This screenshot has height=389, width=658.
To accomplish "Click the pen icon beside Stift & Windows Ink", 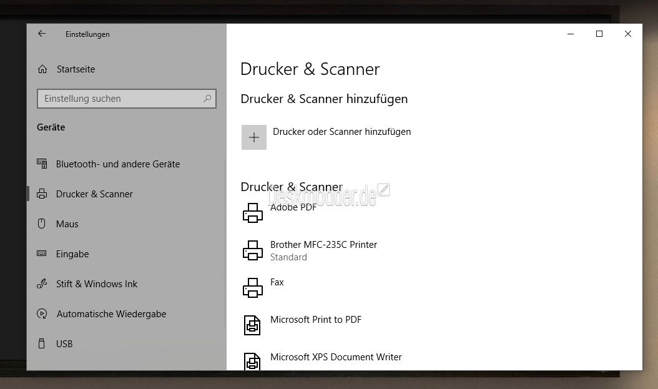I will tap(42, 283).
